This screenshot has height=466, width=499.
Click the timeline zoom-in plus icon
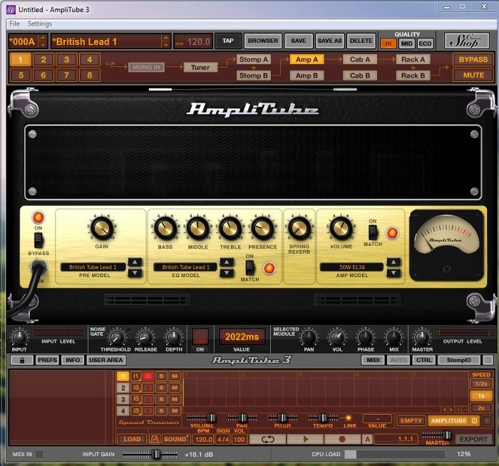(x=458, y=410)
